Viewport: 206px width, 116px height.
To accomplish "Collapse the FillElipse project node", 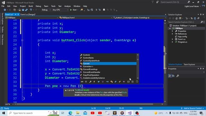I will [170, 28].
